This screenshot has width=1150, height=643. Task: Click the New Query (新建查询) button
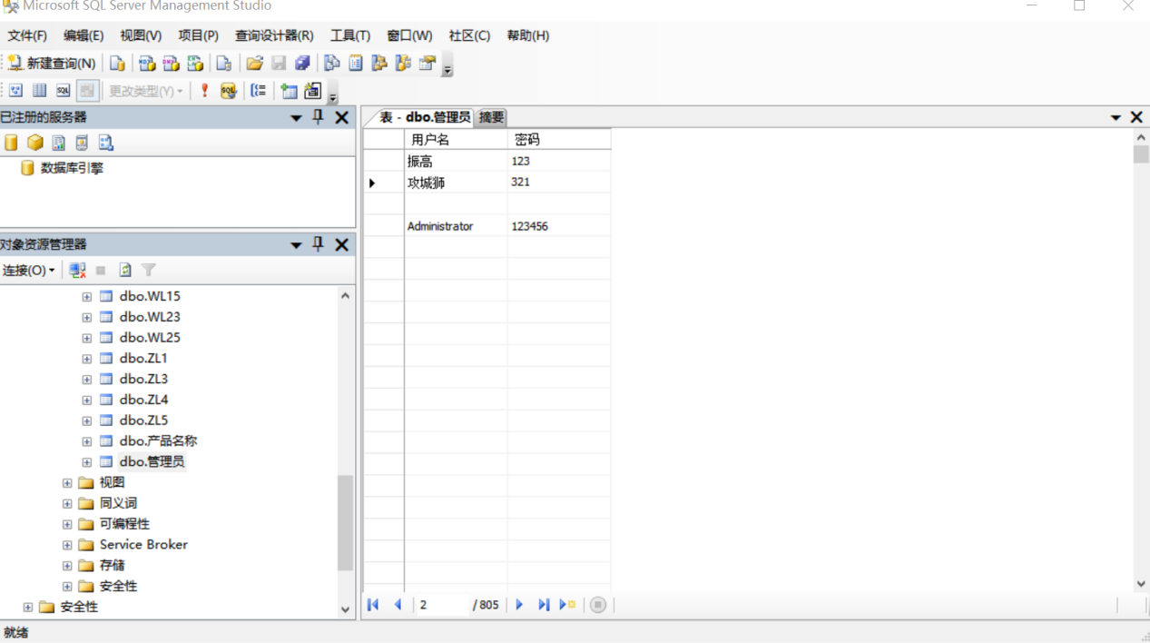pyautogui.click(x=52, y=64)
